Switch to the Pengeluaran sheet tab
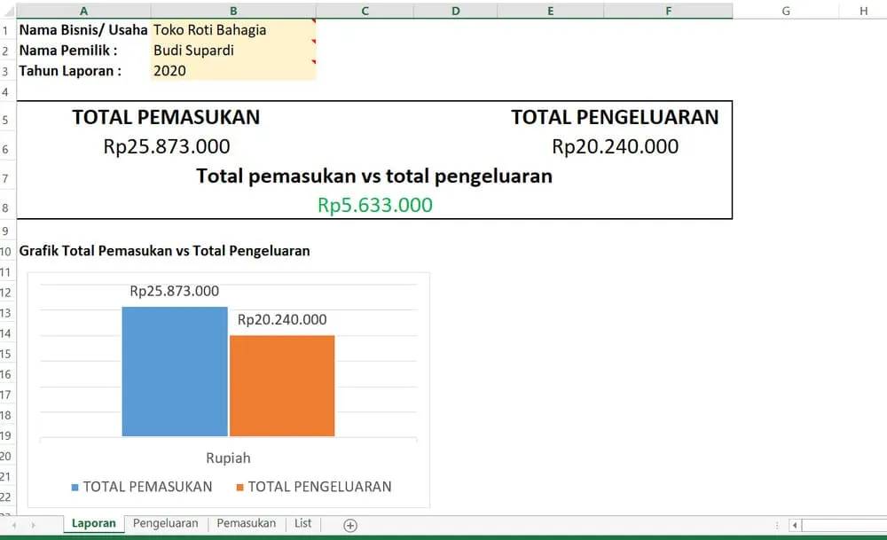Viewport: 887px width, 540px height. [165, 523]
